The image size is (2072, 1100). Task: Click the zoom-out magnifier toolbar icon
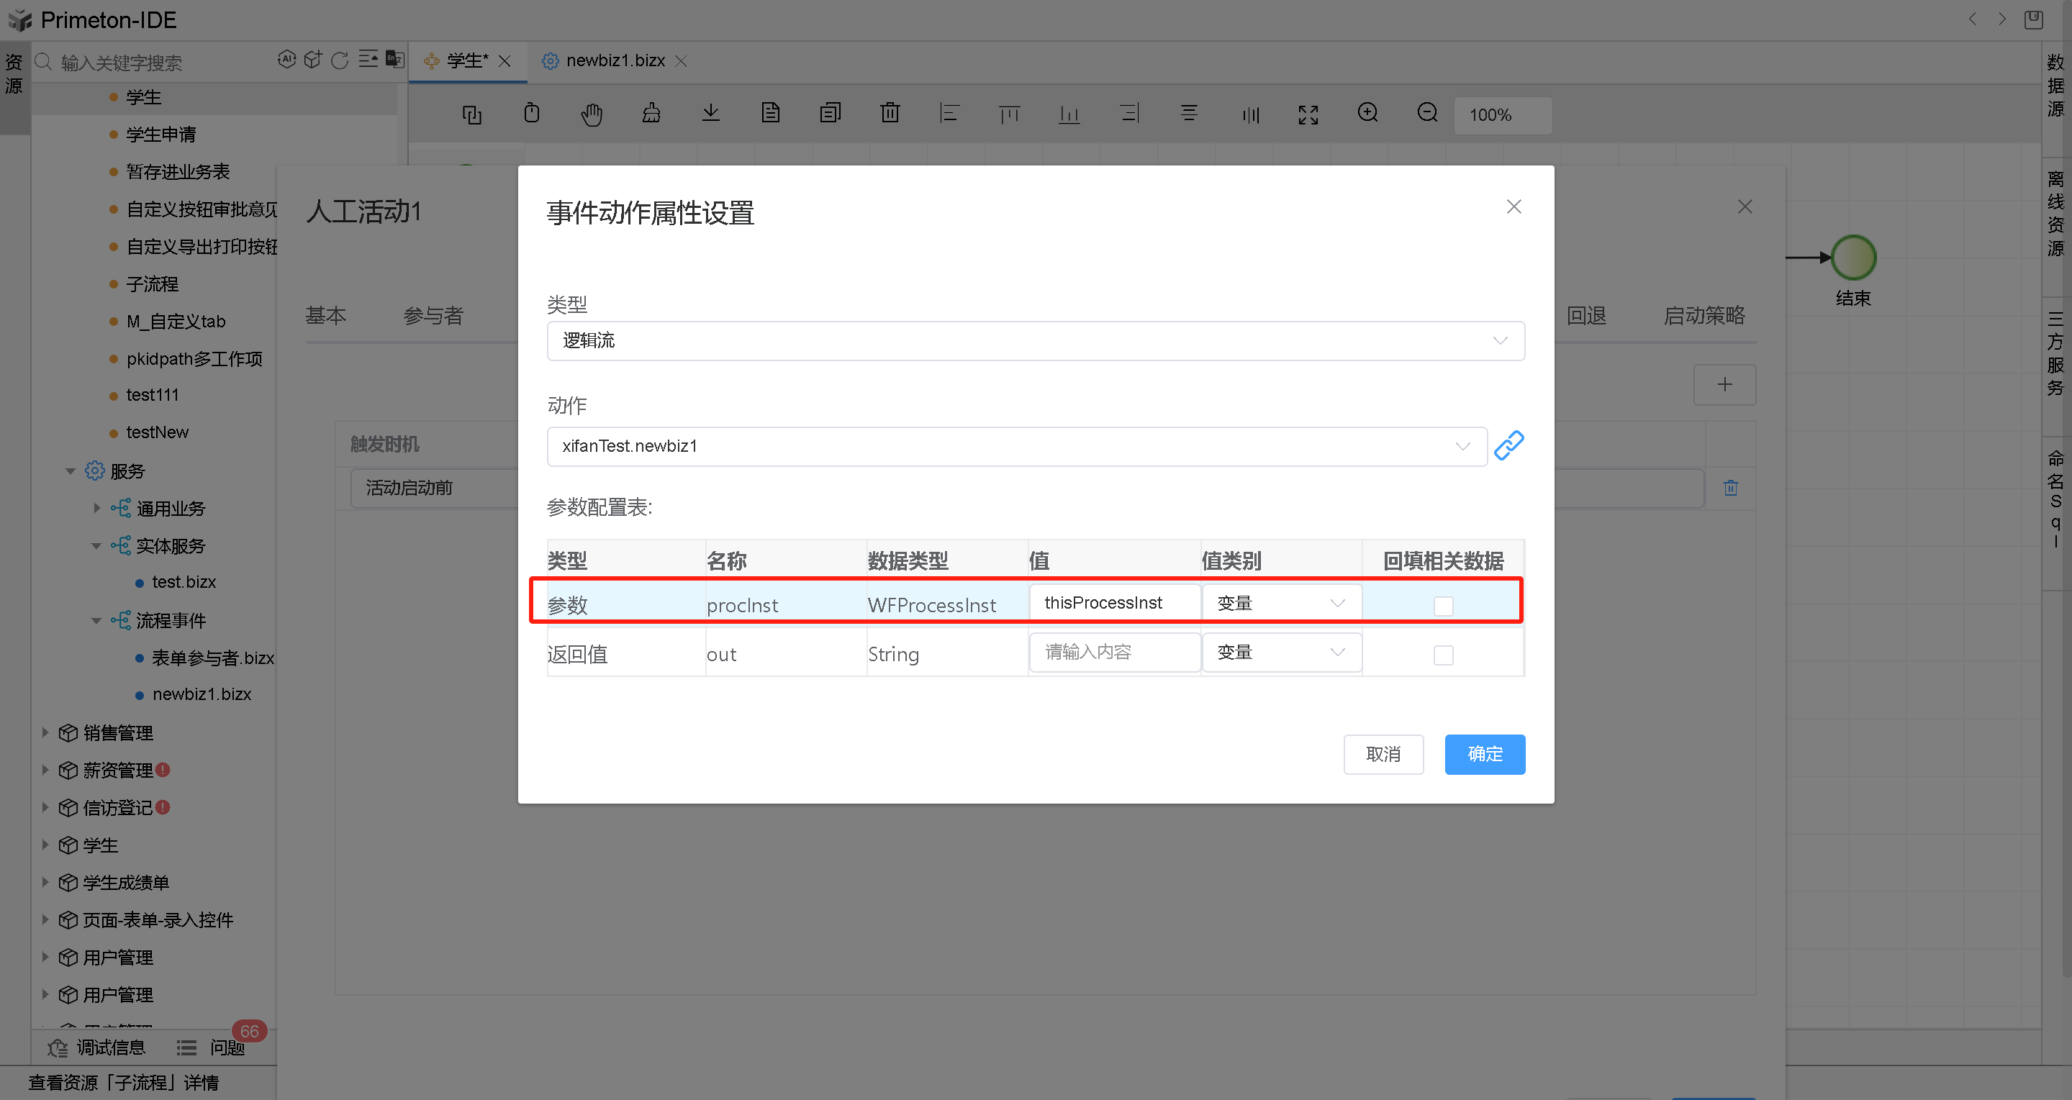[1427, 114]
